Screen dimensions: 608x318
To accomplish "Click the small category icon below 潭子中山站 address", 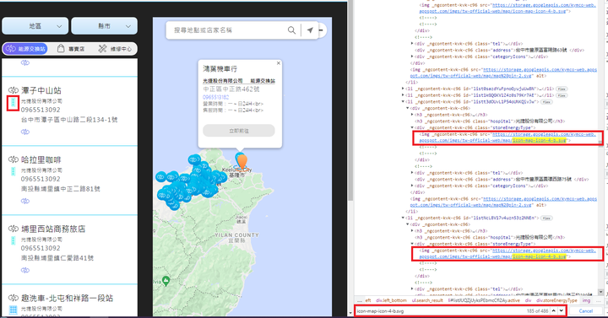I will 25,132.
